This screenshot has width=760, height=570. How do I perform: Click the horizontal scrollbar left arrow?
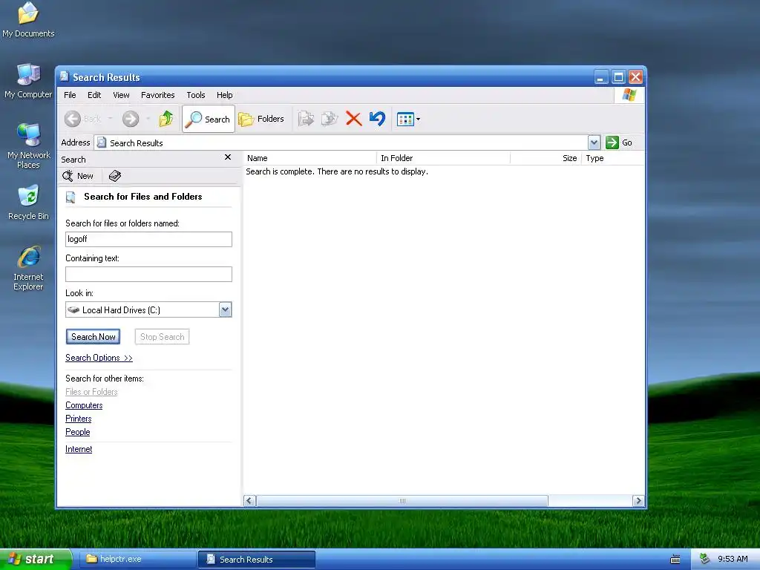pos(249,501)
